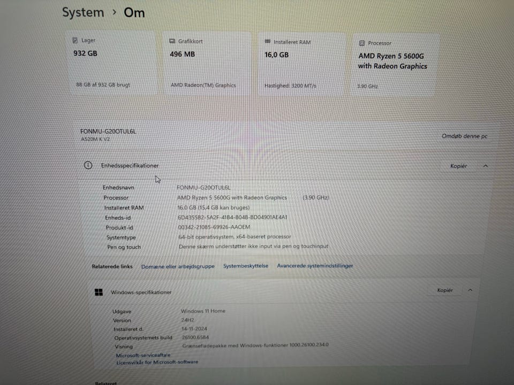Image resolution: width=514 pixels, height=385 pixels.
Task: Click the 3.90 GHz caption on Processor card
Action: pos(367,87)
